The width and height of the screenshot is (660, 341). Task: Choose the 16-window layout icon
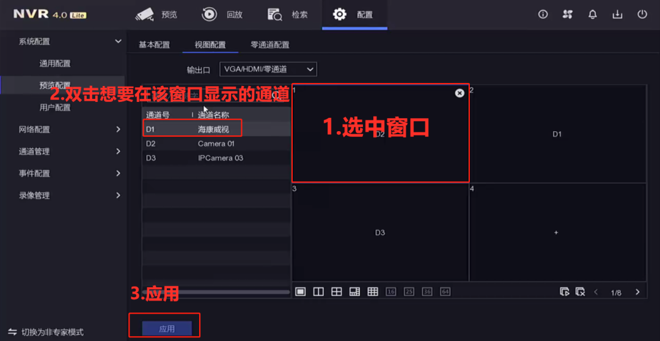(391, 292)
